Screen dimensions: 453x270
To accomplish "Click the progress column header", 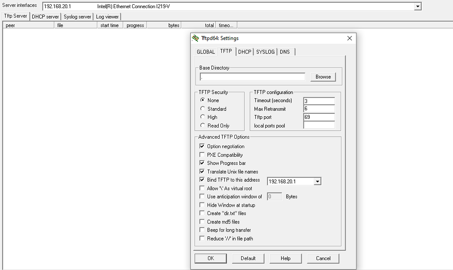I will [135, 25].
